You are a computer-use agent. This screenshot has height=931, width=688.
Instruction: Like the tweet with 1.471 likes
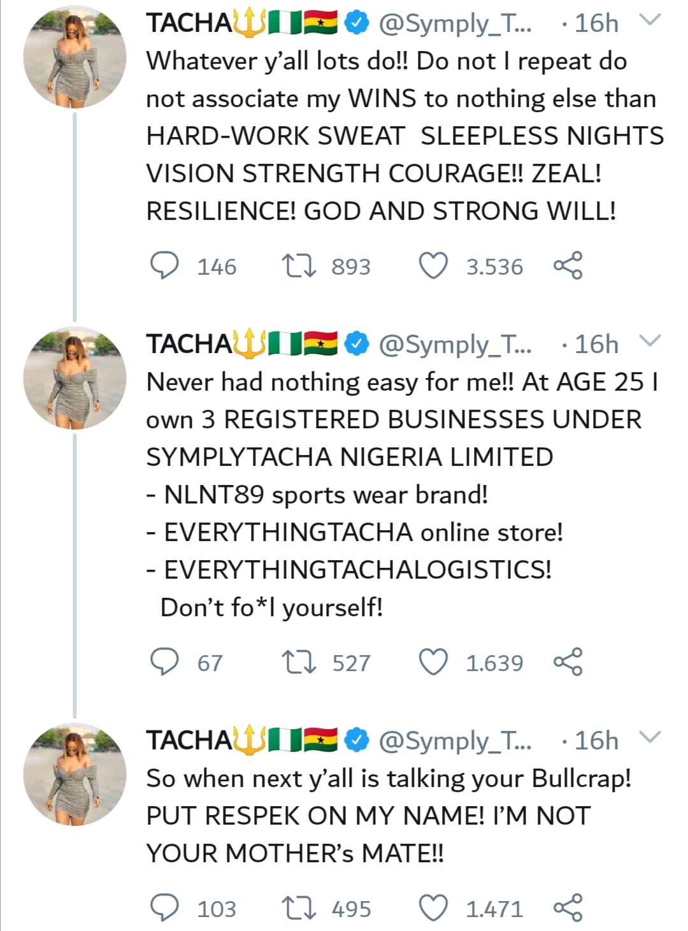pyautogui.click(x=433, y=908)
